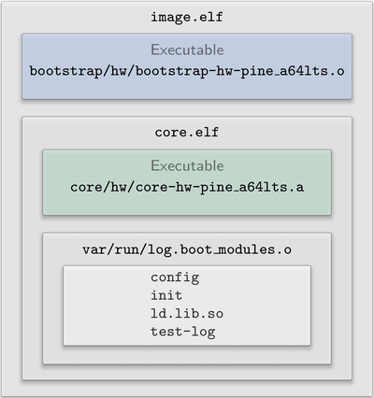The height and width of the screenshot is (398, 374).
Task: Click the var/run/log.boot_modules.o heading
Action: click(x=187, y=249)
